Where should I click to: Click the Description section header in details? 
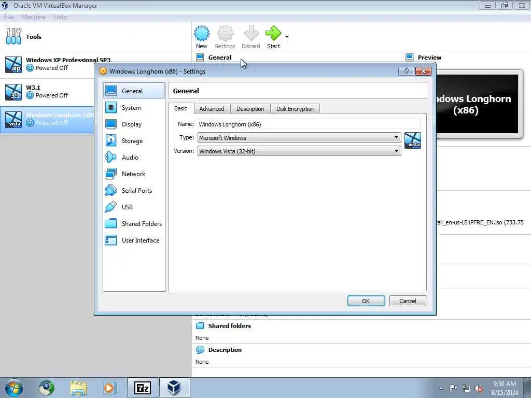tap(225, 350)
